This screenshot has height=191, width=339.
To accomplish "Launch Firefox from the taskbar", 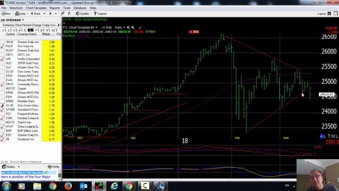I will click(68, 186).
